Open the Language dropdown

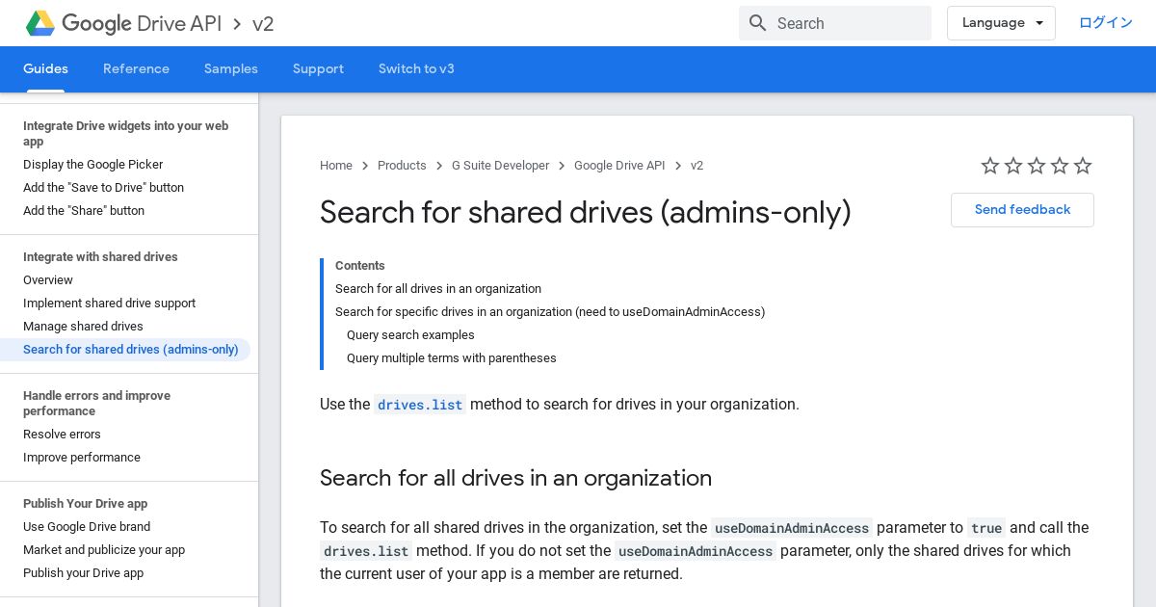coord(1001,23)
